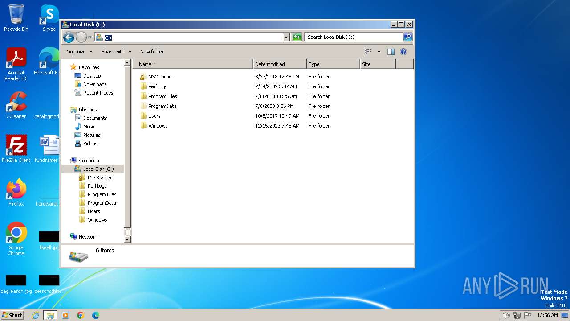Sort by the Size column header
The width and height of the screenshot is (570, 321).
(x=378, y=64)
